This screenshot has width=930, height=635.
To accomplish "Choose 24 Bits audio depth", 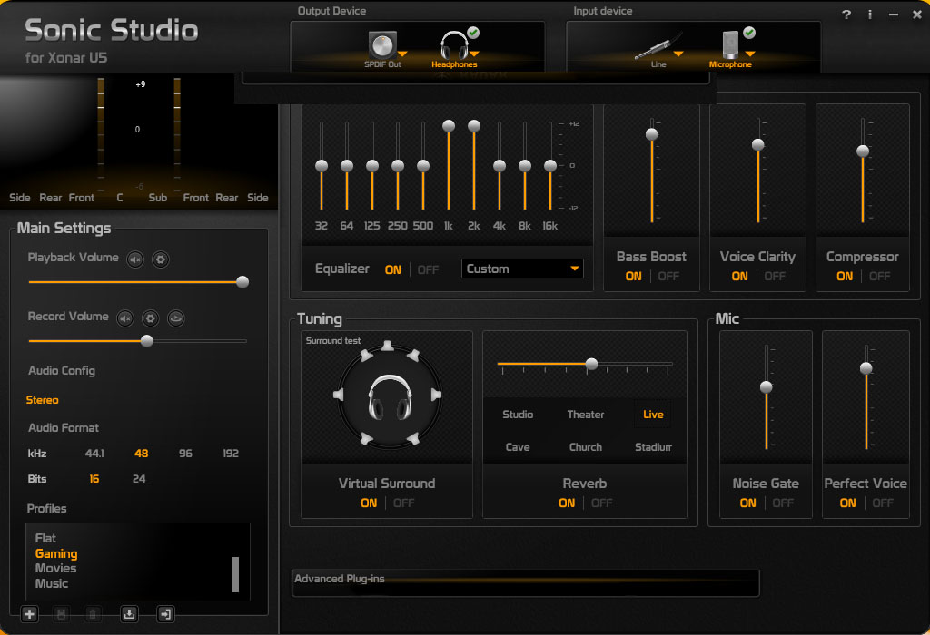I will pos(139,479).
